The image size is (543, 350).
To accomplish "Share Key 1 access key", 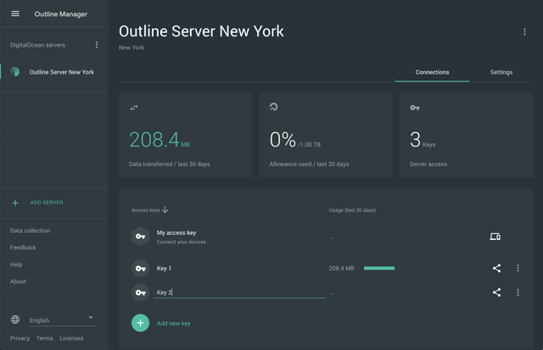I will [x=496, y=269].
